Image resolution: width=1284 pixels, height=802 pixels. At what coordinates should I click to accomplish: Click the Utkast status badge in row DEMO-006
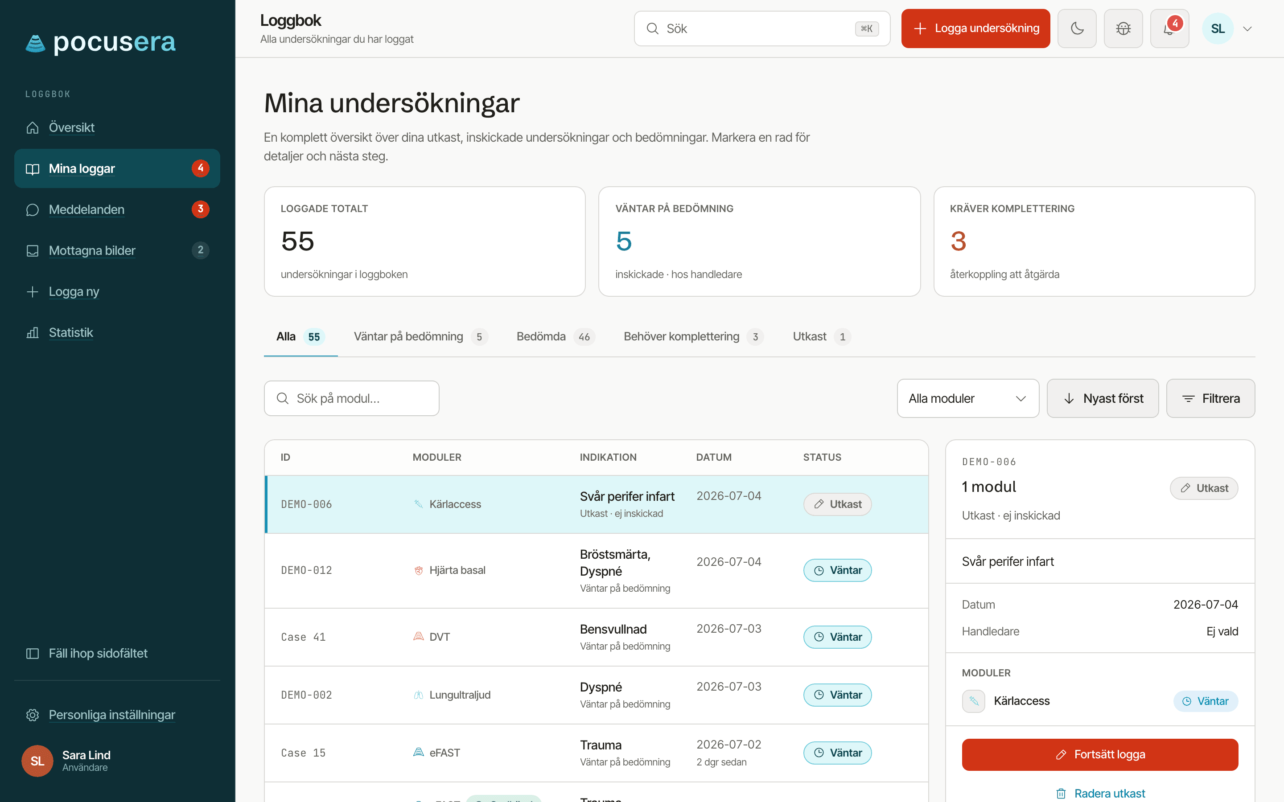[x=837, y=504]
